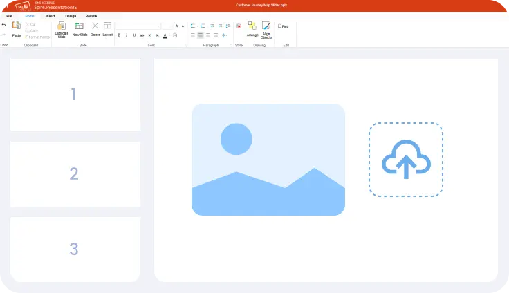Expand the font name dropdown

click(x=158, y=26)
